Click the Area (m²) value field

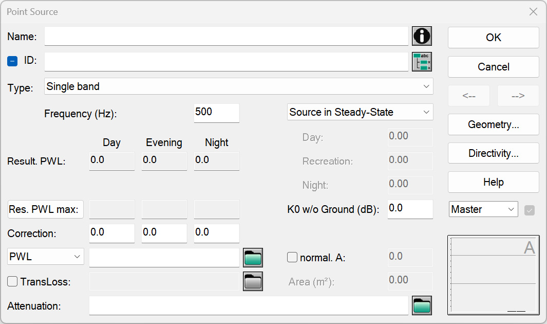point(410,281)
